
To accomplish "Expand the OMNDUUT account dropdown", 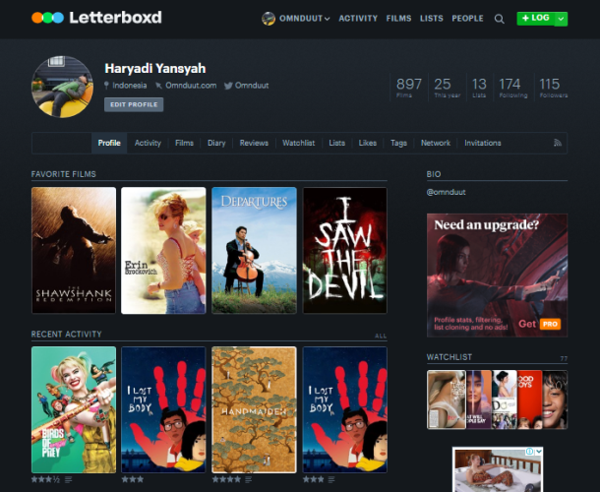I will point(297,19).
